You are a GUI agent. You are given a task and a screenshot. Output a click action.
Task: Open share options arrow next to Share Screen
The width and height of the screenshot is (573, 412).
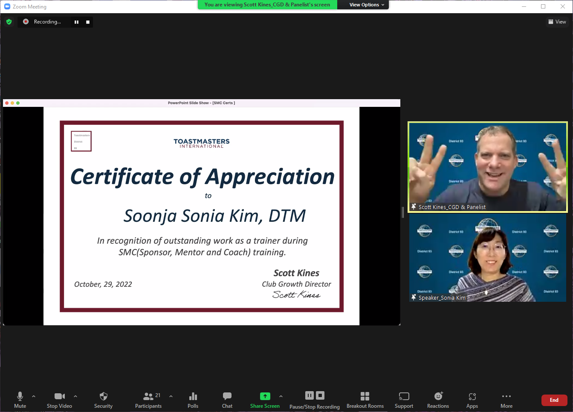281,396
